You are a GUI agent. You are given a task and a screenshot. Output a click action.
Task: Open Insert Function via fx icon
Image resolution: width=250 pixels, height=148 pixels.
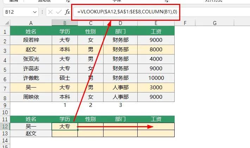pos(67,12)
